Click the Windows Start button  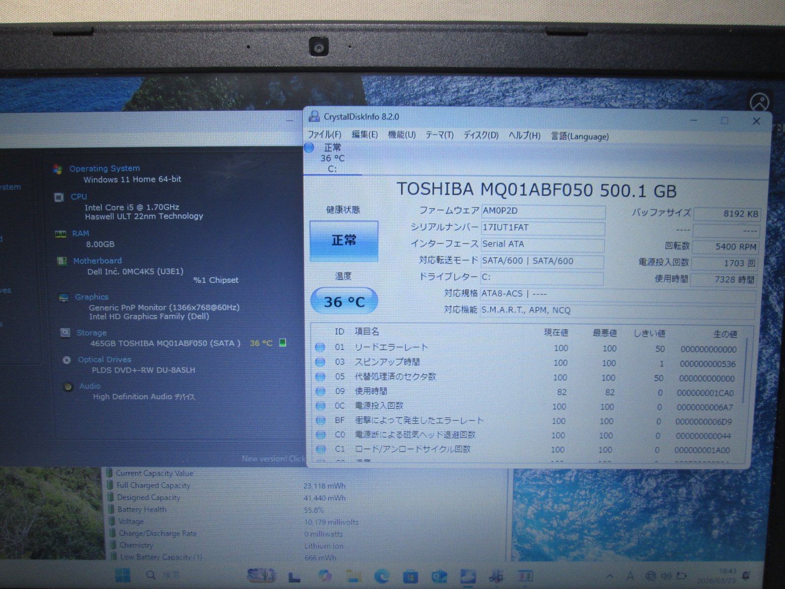[123, 575]
